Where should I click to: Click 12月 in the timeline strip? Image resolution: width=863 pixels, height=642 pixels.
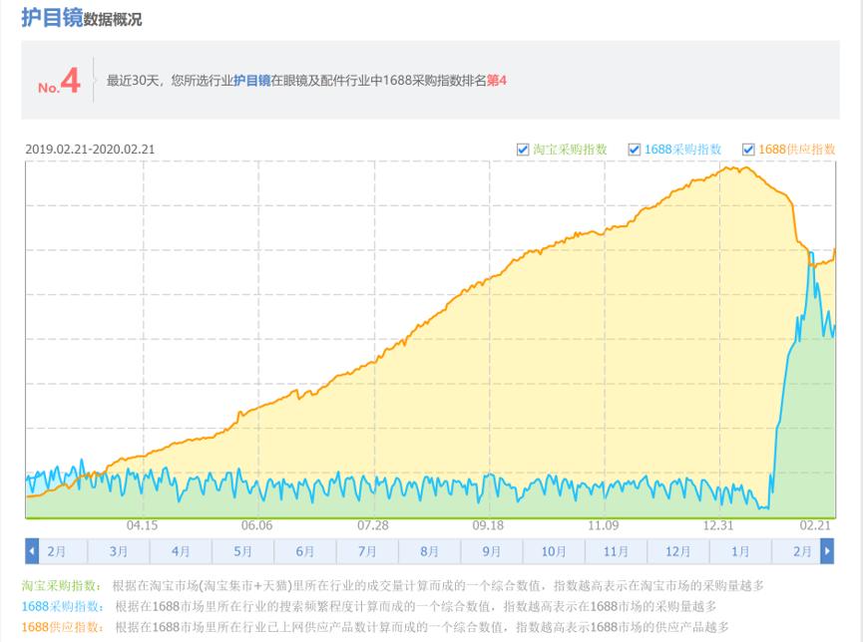click(x=677, y=551)
